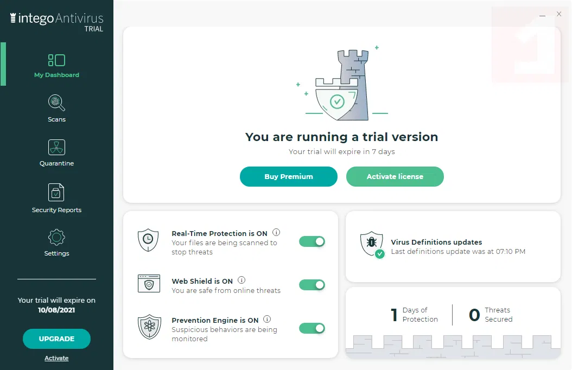Open the Quarantine biohazard icon
This screenshot has height=370, width=572.
point(56,147)
